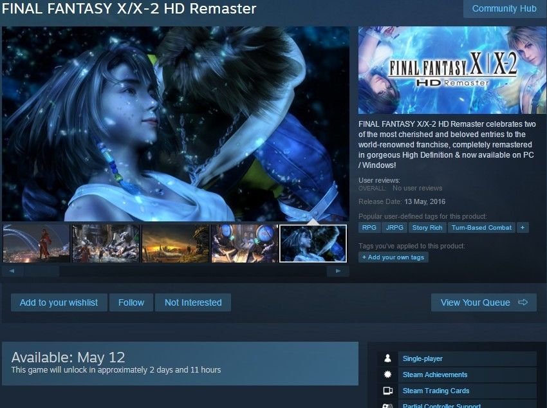Image resolution: width=547 pixels, height=408 pixels.
Task: Click the Partial Controller Support gamepad icon
Action: (387, 405)
